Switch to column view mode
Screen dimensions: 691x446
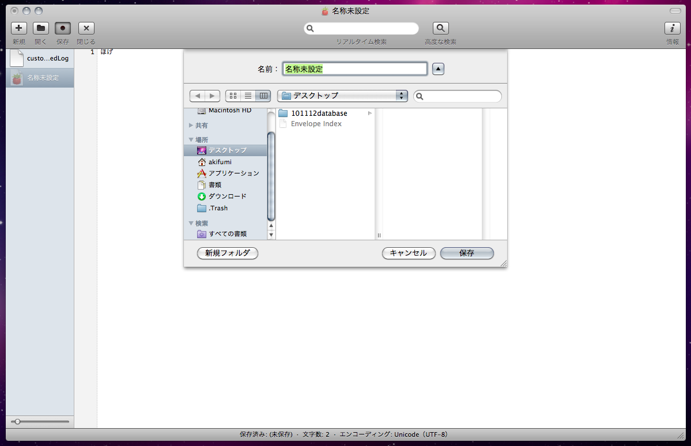(263, 96)
